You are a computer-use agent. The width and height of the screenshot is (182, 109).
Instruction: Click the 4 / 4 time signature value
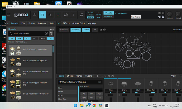[x=98, y=17]
